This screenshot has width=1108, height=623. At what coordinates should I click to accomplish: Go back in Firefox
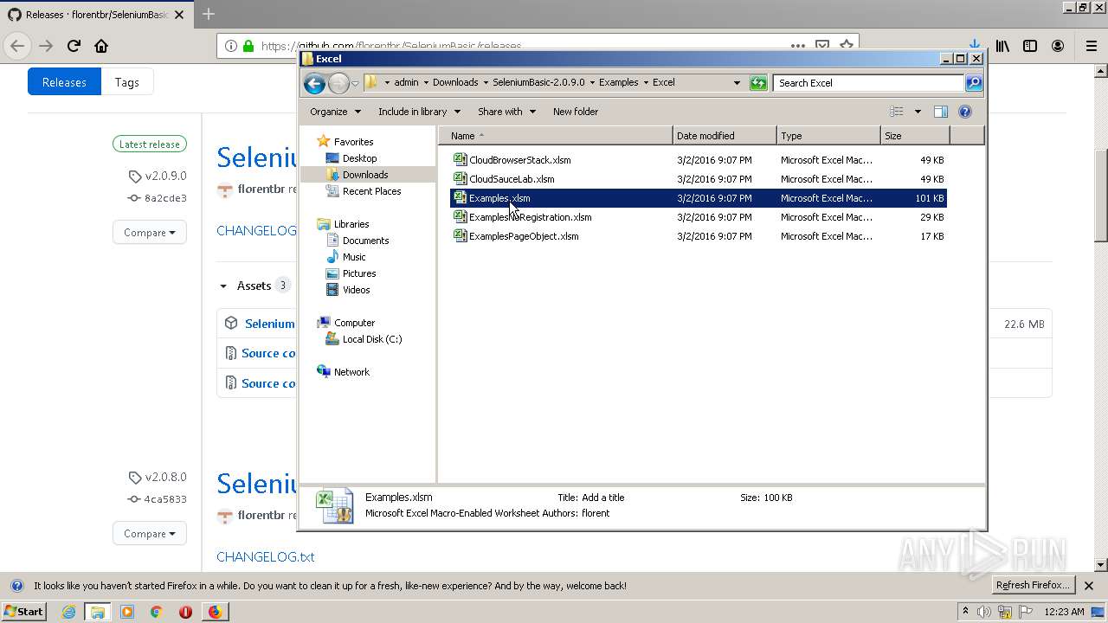coord(17,46)
